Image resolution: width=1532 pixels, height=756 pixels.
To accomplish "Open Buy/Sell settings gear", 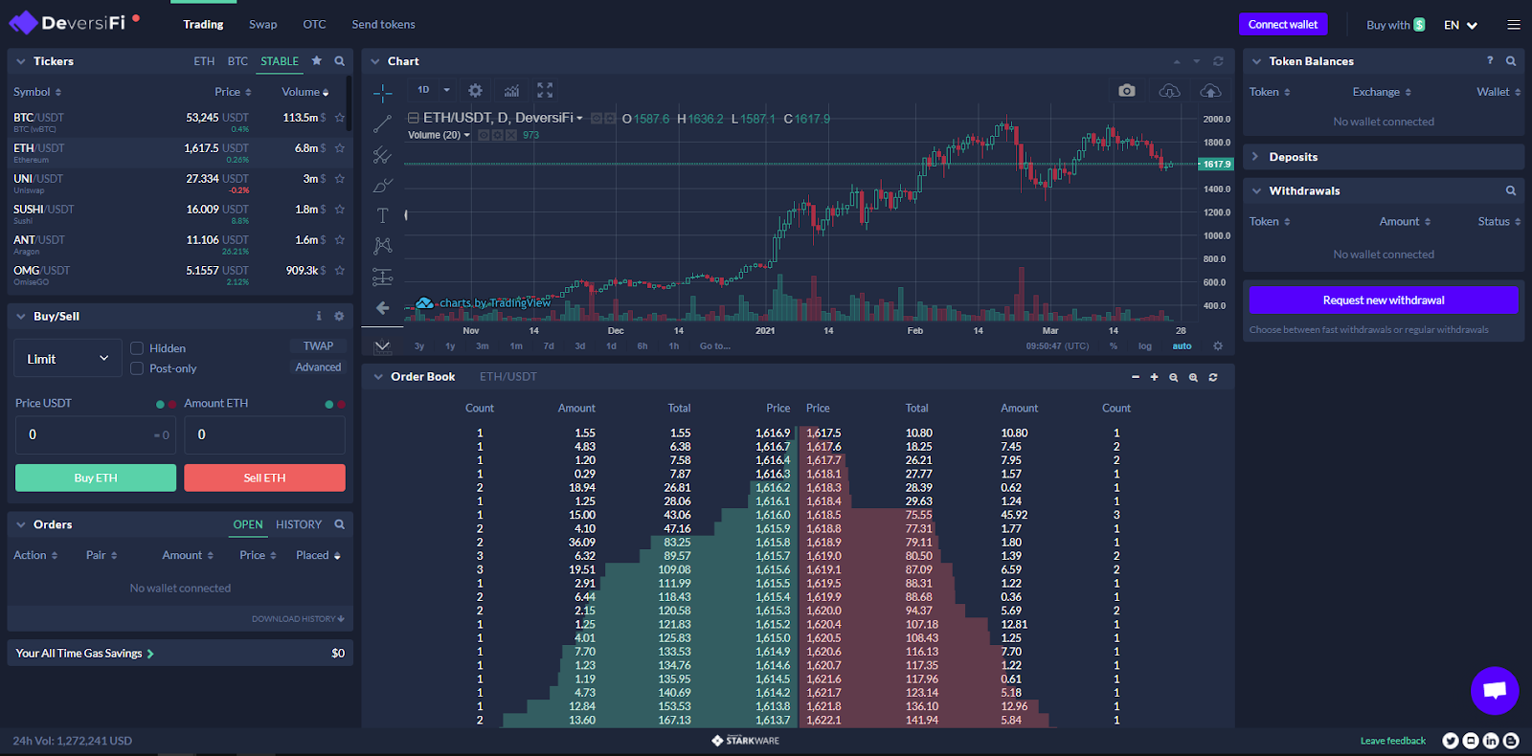I will click(x=339, y=316).
